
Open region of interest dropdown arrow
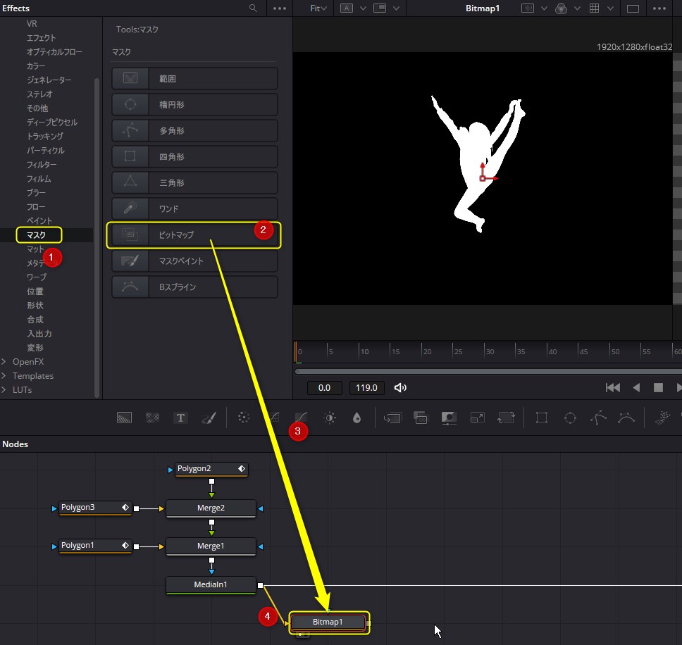click(544, 8)
